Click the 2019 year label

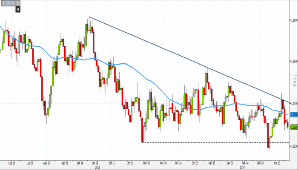point(242,168)
